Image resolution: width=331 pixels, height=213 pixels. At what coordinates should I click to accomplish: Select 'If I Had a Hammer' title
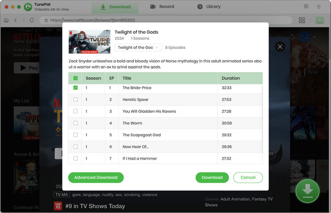[140, 159]
